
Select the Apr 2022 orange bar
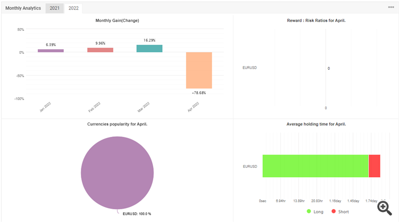199,70
